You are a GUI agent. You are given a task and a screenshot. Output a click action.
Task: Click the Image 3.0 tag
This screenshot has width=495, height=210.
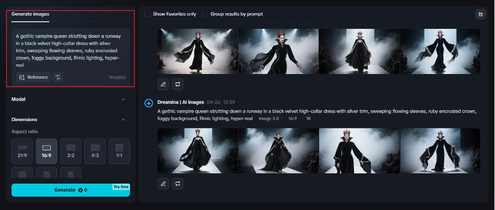point(269,119)
